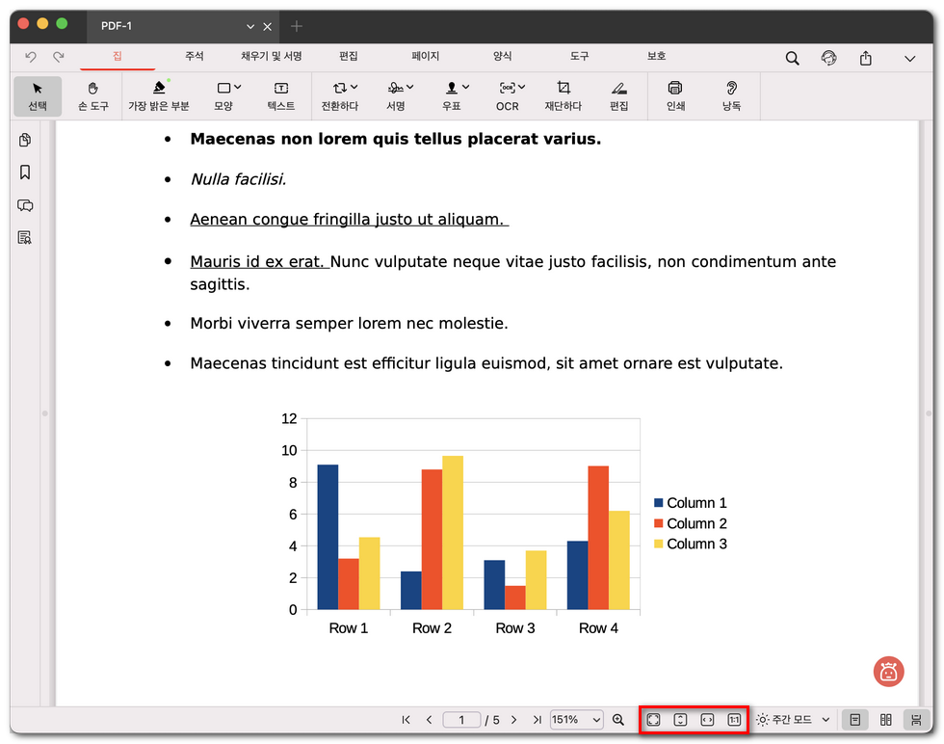Go to the next page arrow
Viewport: 944px width, 744px height.
(513, 720)
